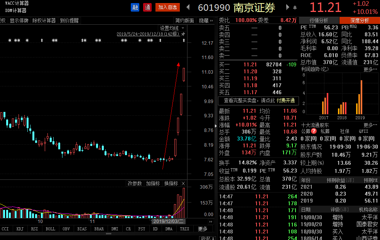The width and height of the screenshot is (380, 240).
Task: Open 更多 indicators list
Action: 203,229
